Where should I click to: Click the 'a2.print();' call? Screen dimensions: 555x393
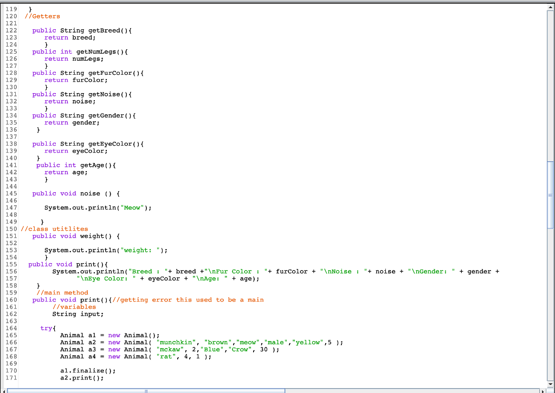point(82,377)
